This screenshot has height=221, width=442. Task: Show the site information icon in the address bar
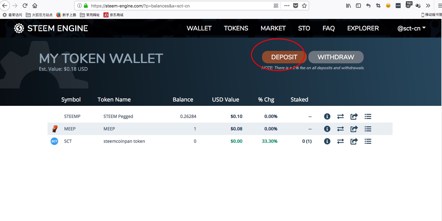(79, 6)
